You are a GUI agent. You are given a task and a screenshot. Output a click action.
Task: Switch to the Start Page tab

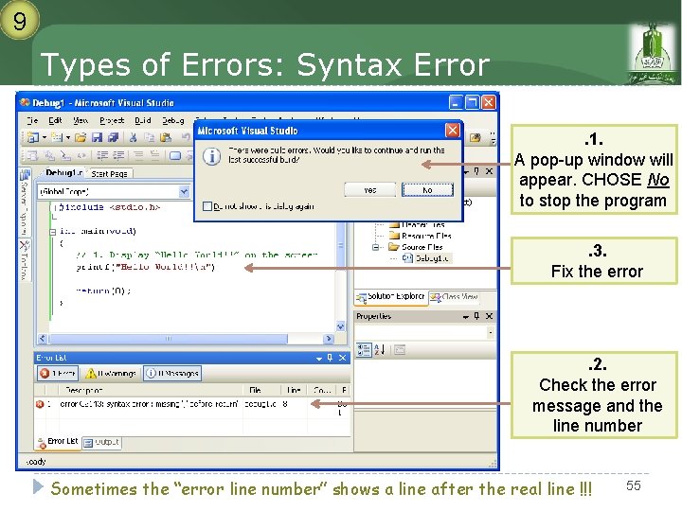(109, 174)
